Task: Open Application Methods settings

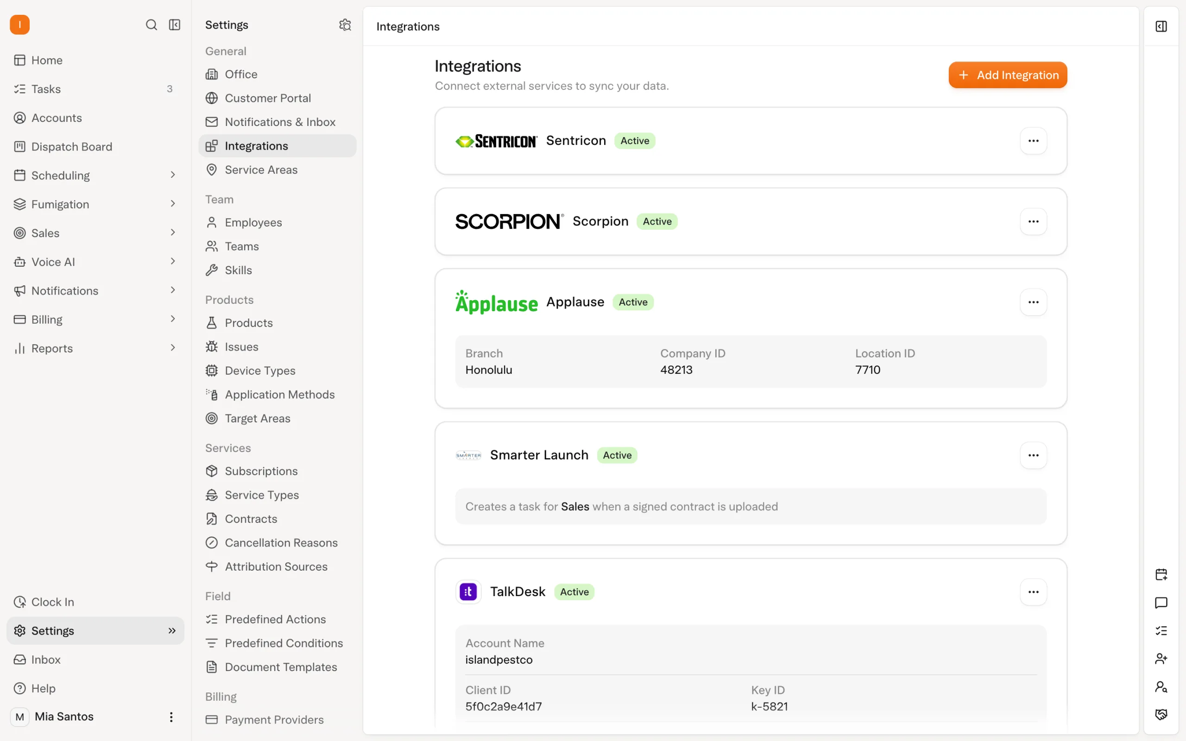Action: (278, 395)
